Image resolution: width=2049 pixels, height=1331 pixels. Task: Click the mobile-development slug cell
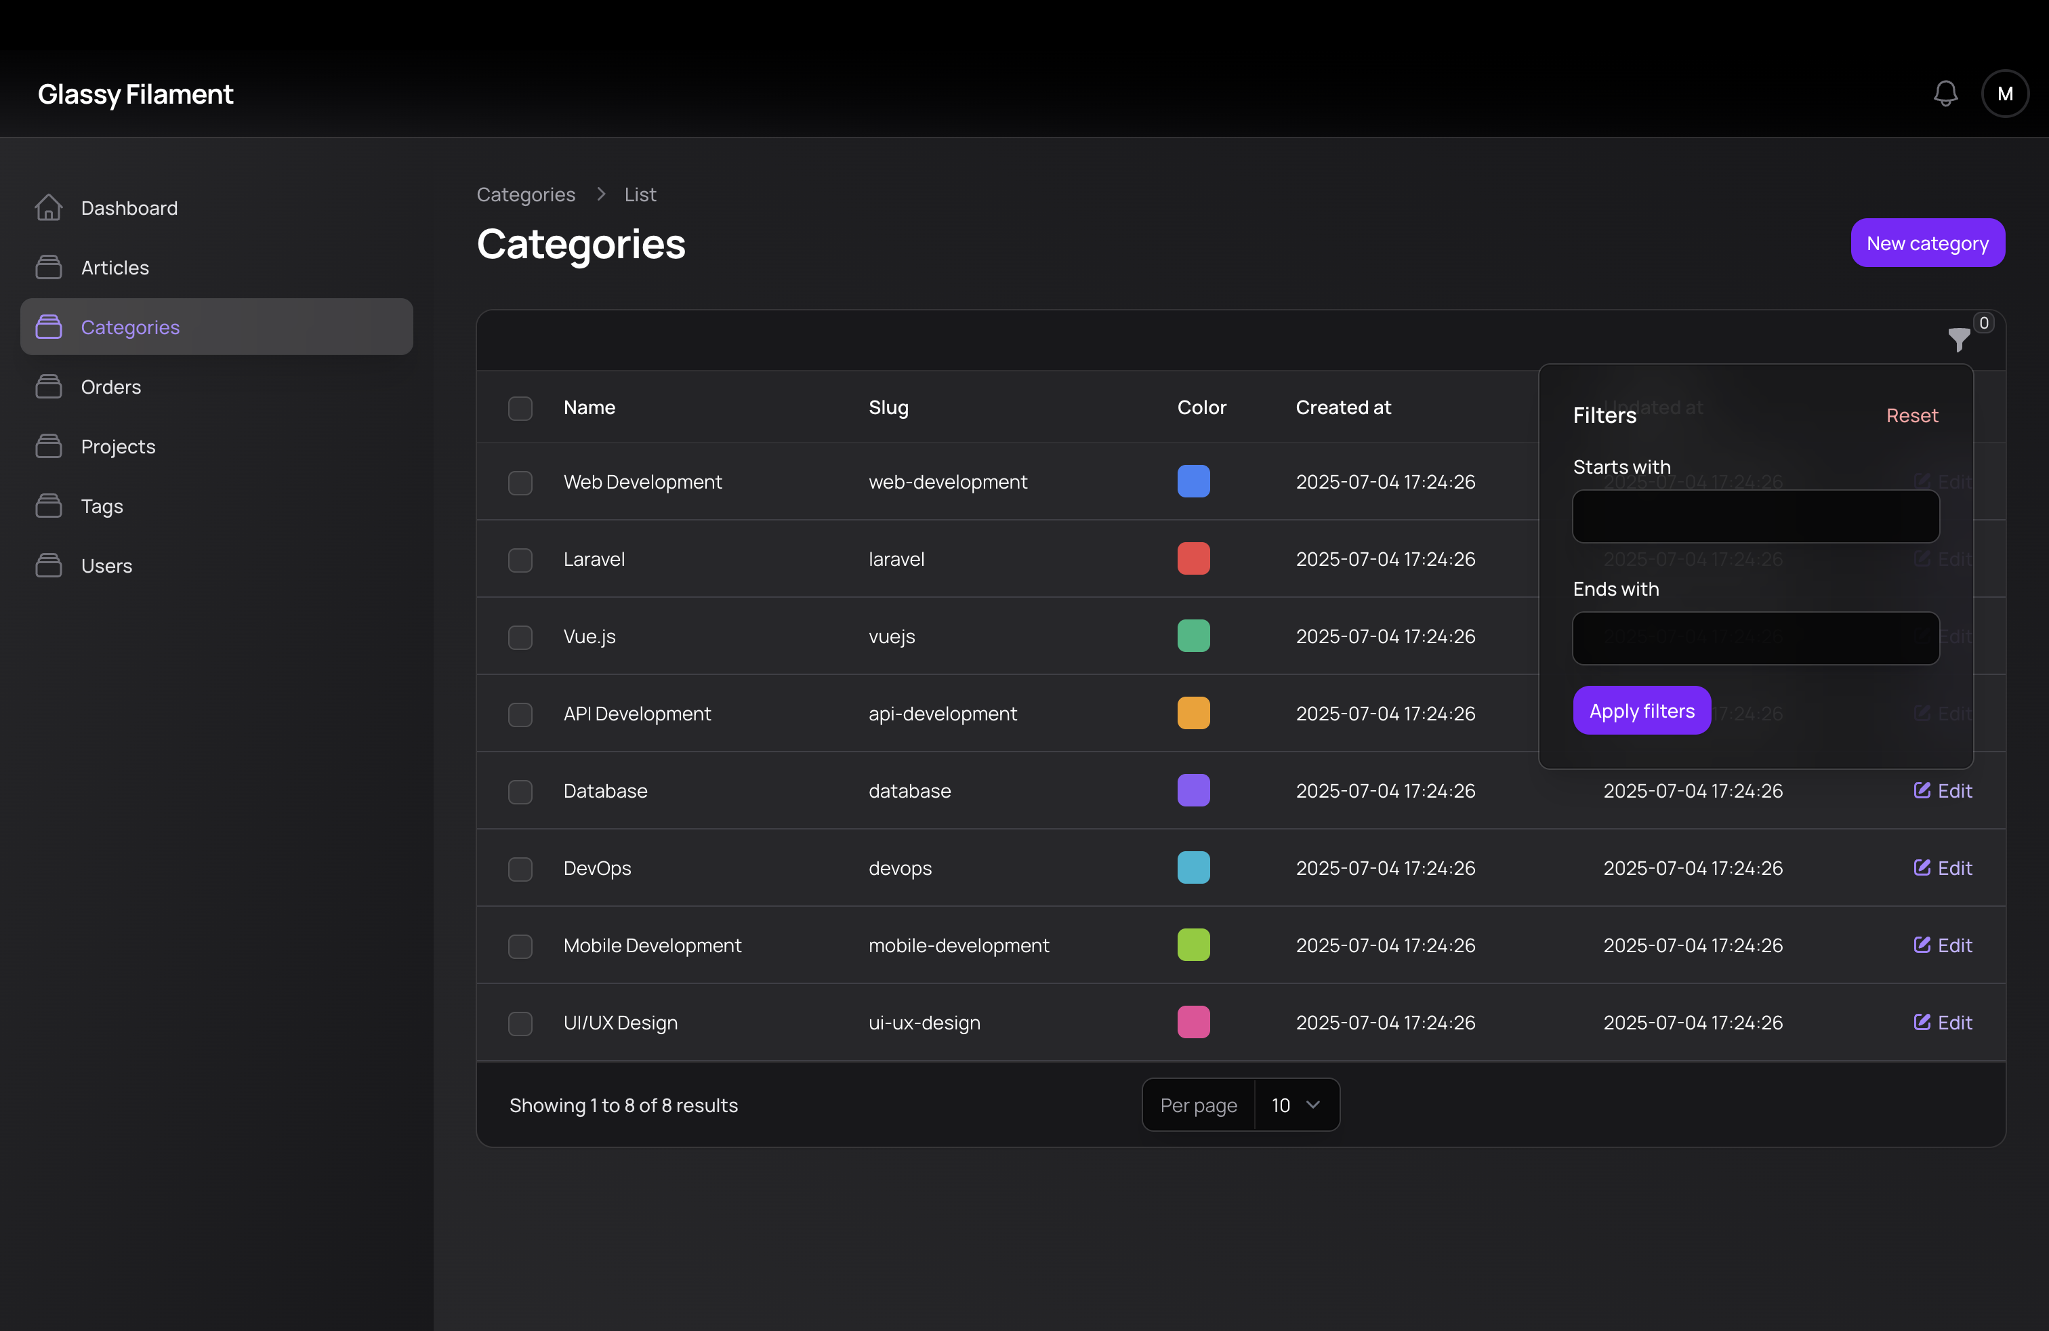[958, 945]
